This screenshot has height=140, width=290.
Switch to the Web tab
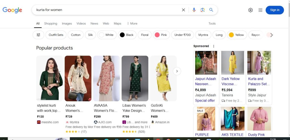click(106, 24)
